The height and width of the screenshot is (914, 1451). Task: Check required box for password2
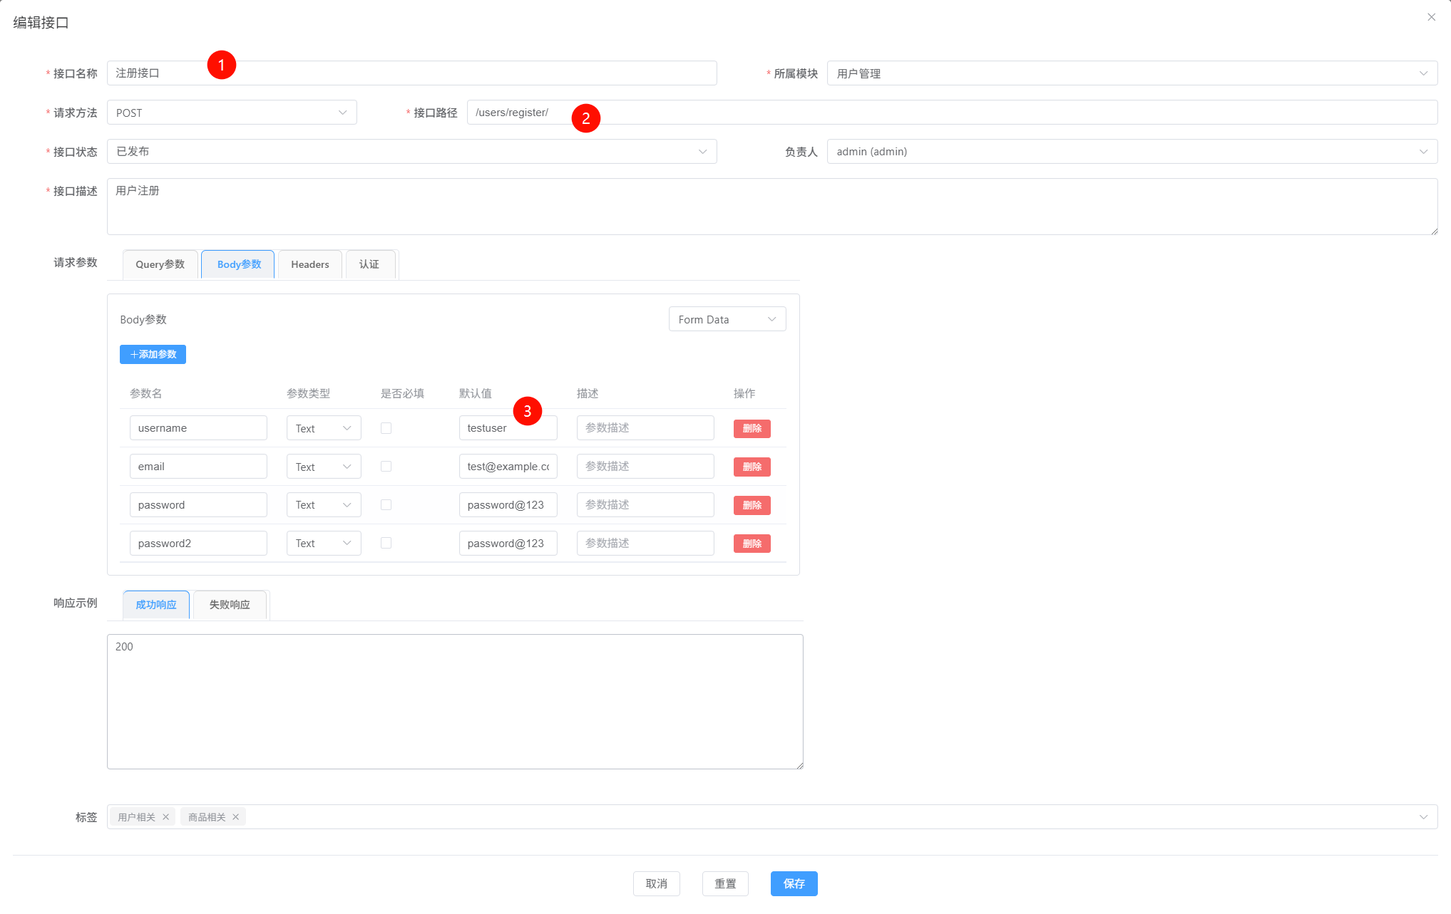click(x=386, y=543)
